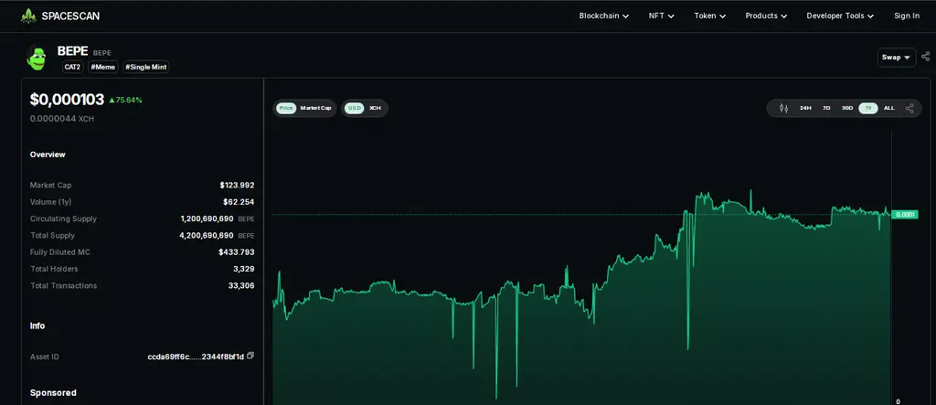Image resolution: width=936 pixels, height=405 pixels.
Task: Click Total Transactions value 33,306
Action: pos(241,285)
